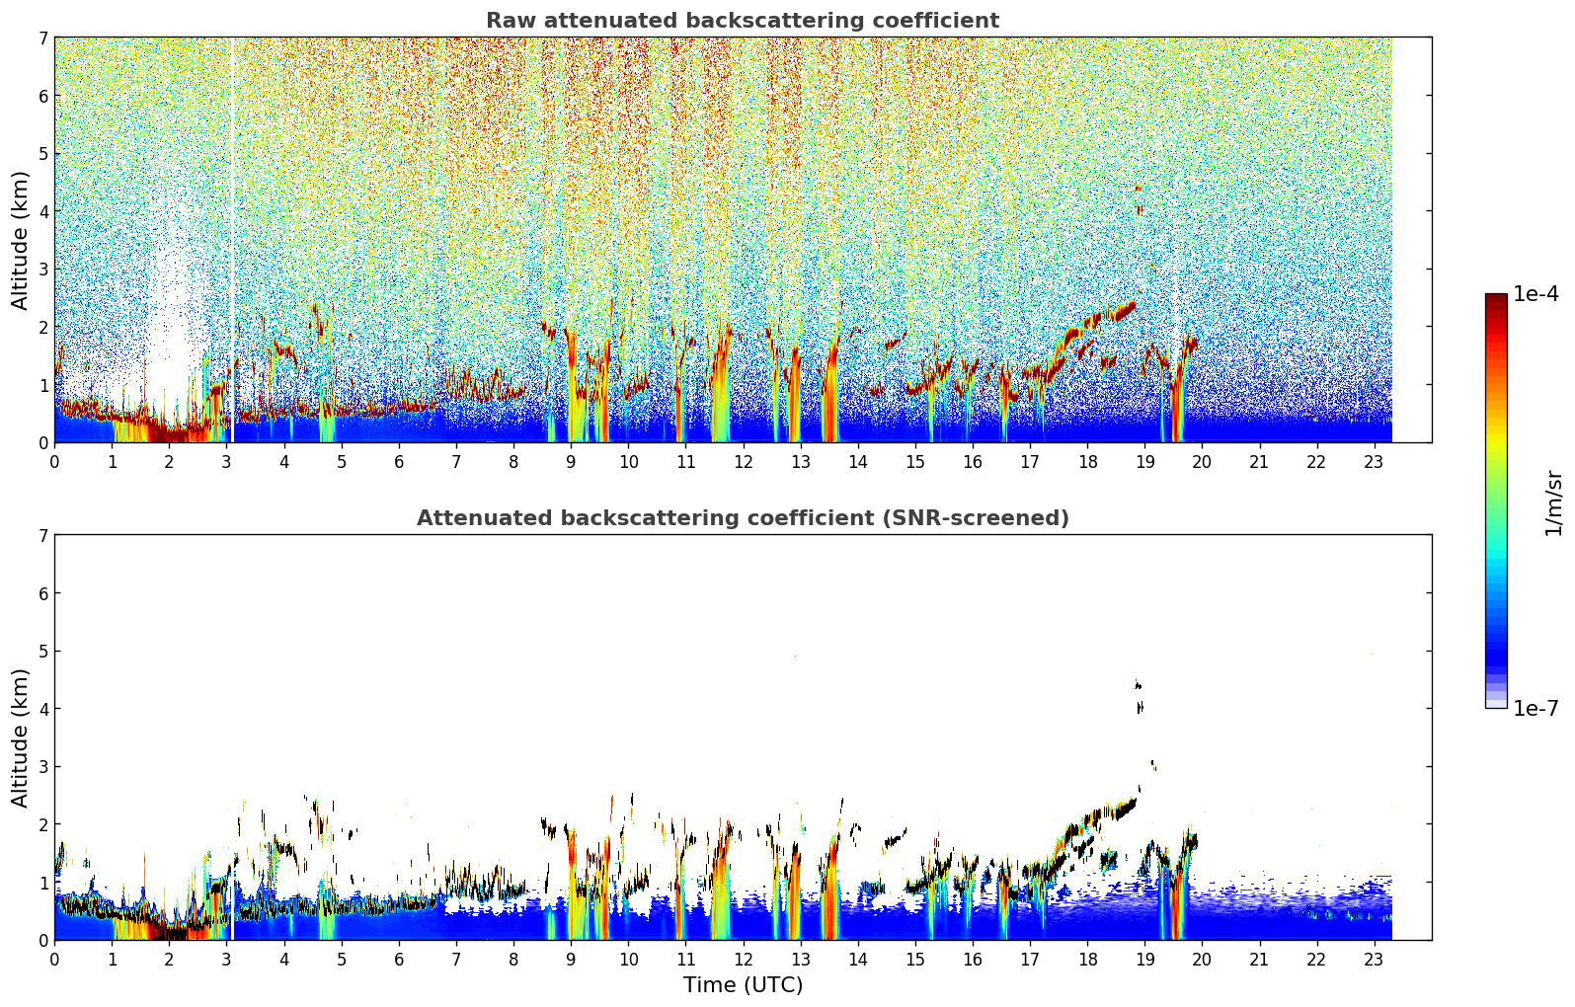Click the bottom plot's y-axis tick "7"
This screenshot has width=1575, height=1007.
(x=43, y=535)
